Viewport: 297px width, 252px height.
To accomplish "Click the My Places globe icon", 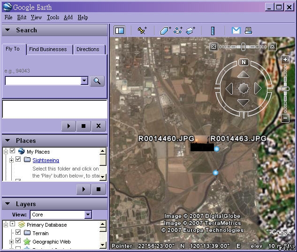I will [x=22, y=151].
